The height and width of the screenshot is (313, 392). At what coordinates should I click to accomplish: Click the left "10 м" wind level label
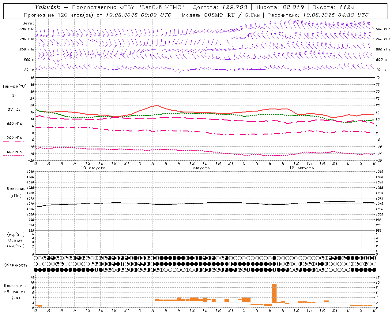29,70
